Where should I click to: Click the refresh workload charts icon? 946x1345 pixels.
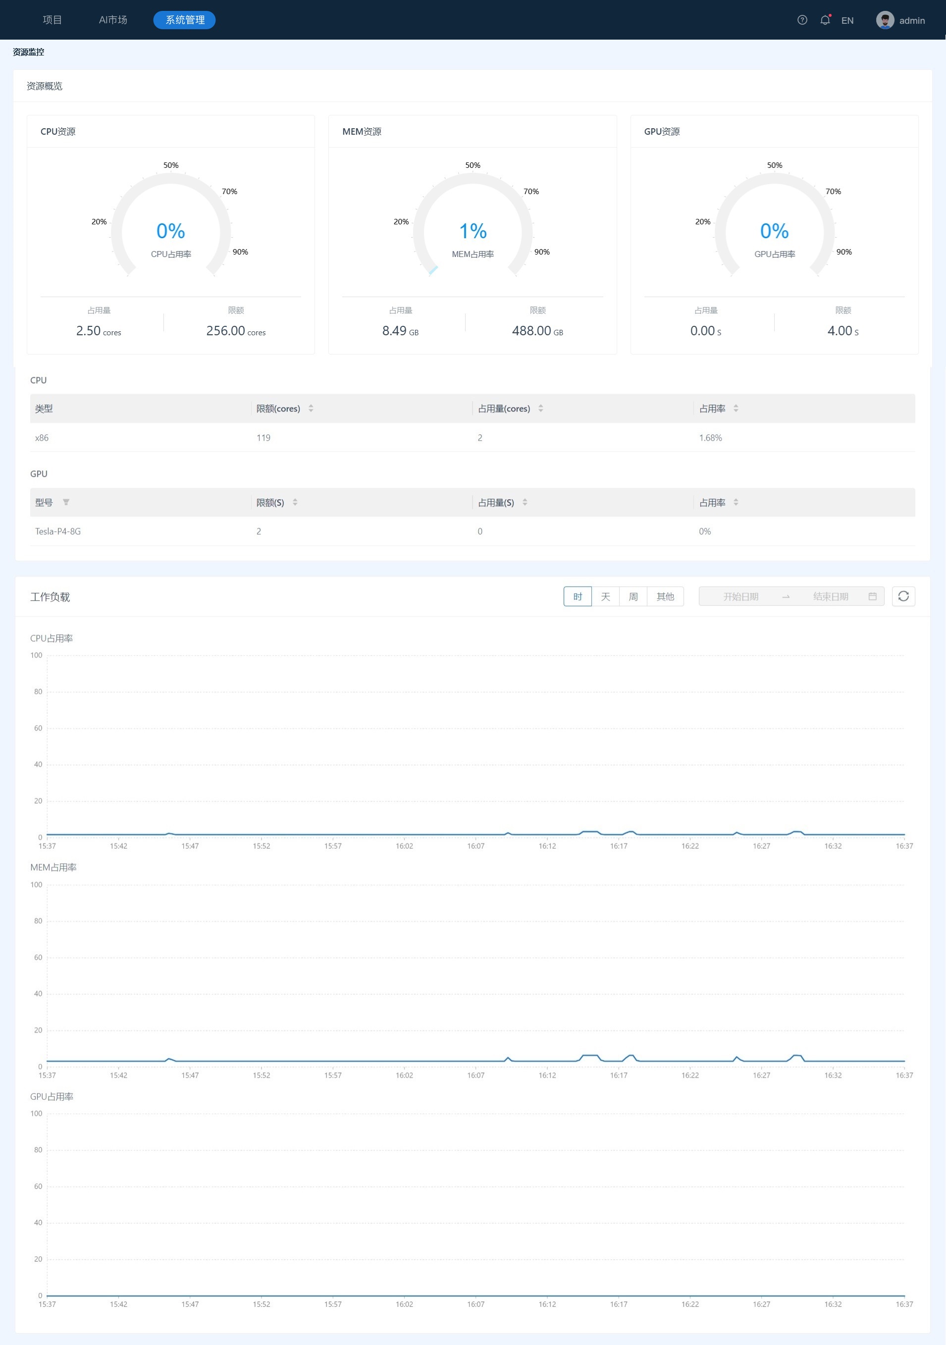(x=902, y=596)
